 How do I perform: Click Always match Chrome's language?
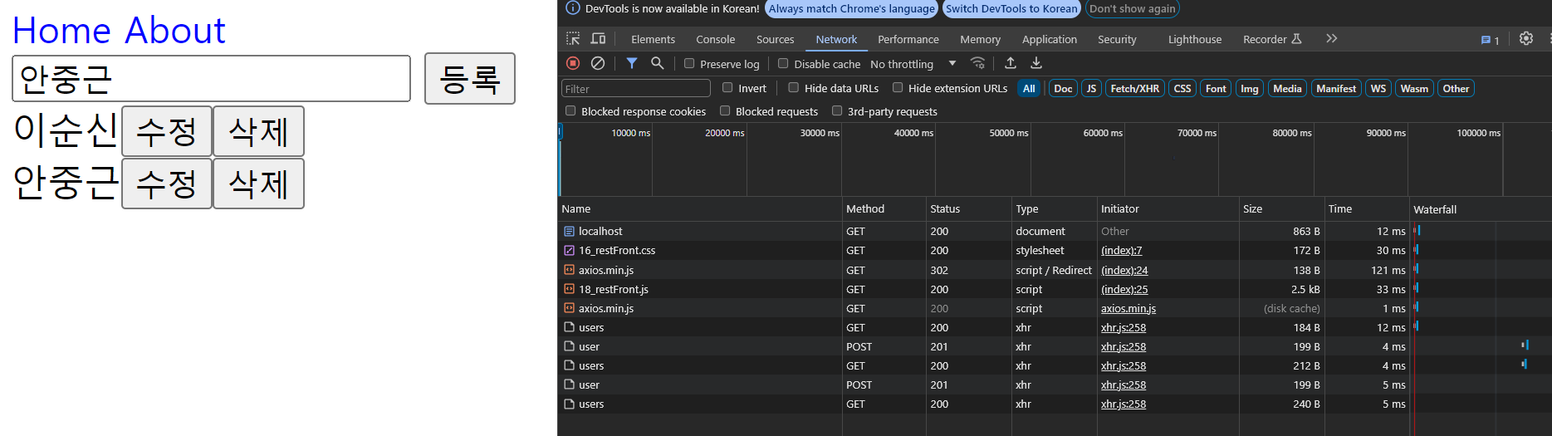(851, 9)
